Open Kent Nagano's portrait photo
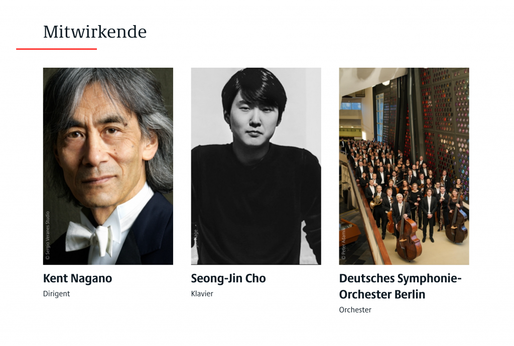Screen dimensions: 514x346 108,166
